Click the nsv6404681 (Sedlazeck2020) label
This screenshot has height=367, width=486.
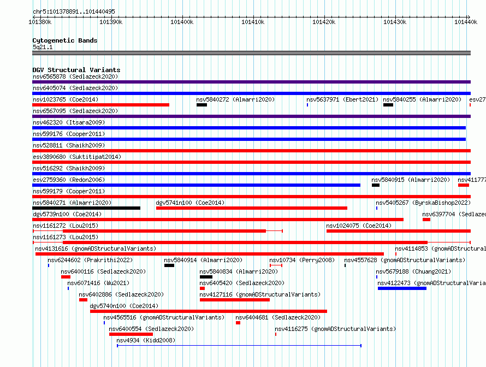(278, 317)
